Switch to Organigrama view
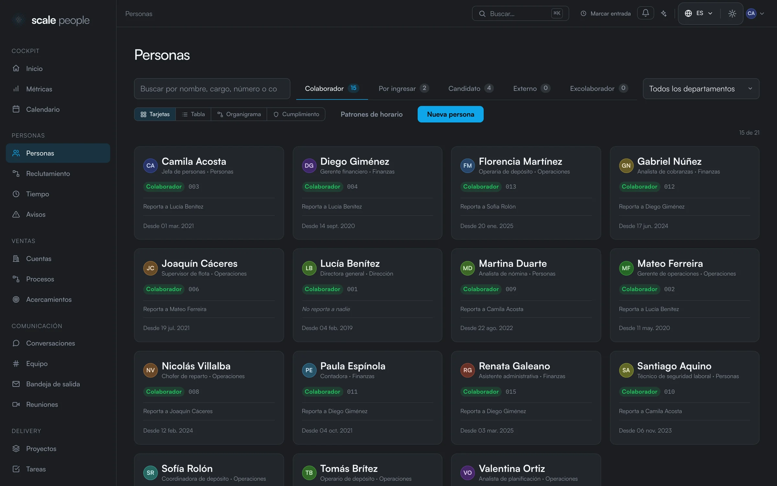The height and width of the screenshot is (486, 777). 239,114
